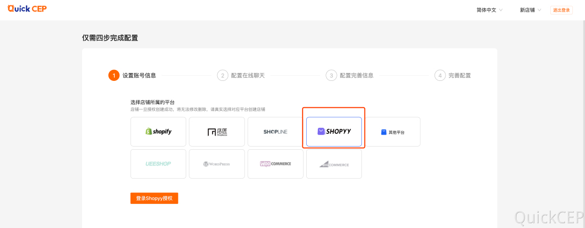Click the 登录Shopyy授权 button
The height and width of the screenshot is (228, 585).
coord(155,198)
